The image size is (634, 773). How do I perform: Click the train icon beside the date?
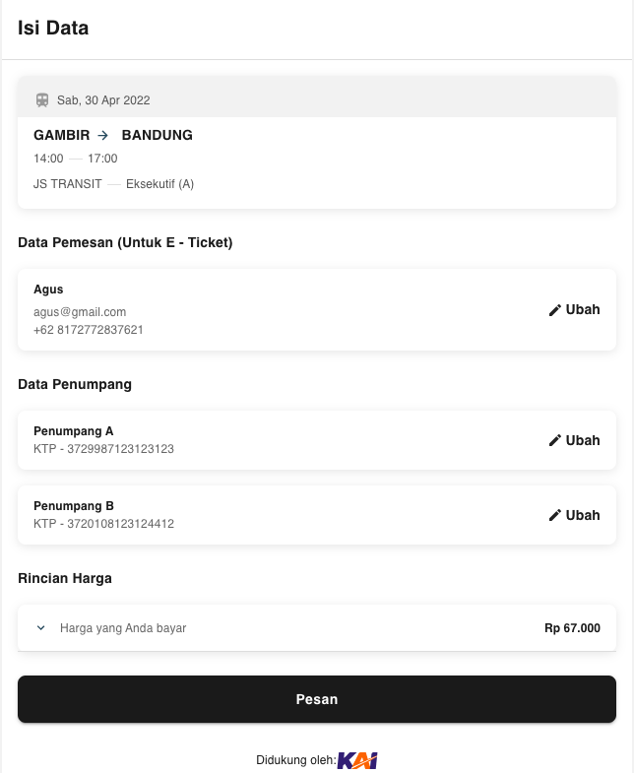pos(42,100)
